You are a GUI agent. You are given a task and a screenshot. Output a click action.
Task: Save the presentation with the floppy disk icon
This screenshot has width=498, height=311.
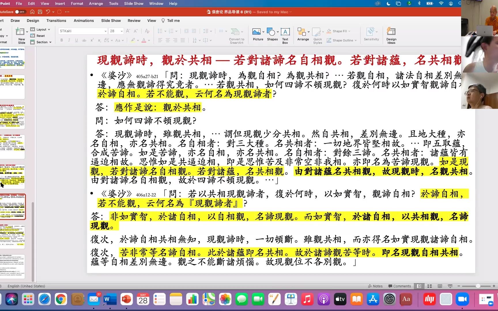pyautogui.click(x=40, y=12)
